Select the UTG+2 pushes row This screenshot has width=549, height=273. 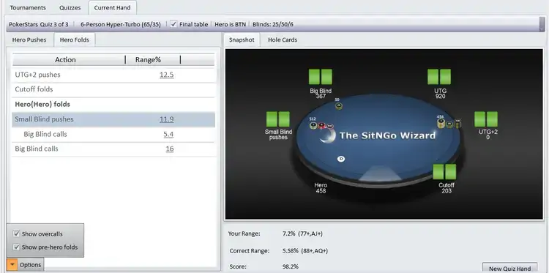click(113, 75)
